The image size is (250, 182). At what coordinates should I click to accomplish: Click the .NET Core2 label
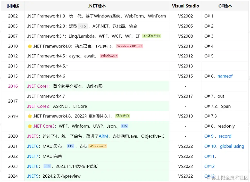click(38, 106)
